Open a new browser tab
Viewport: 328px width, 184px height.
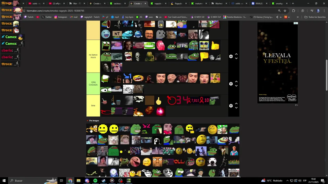coord(293,4)
